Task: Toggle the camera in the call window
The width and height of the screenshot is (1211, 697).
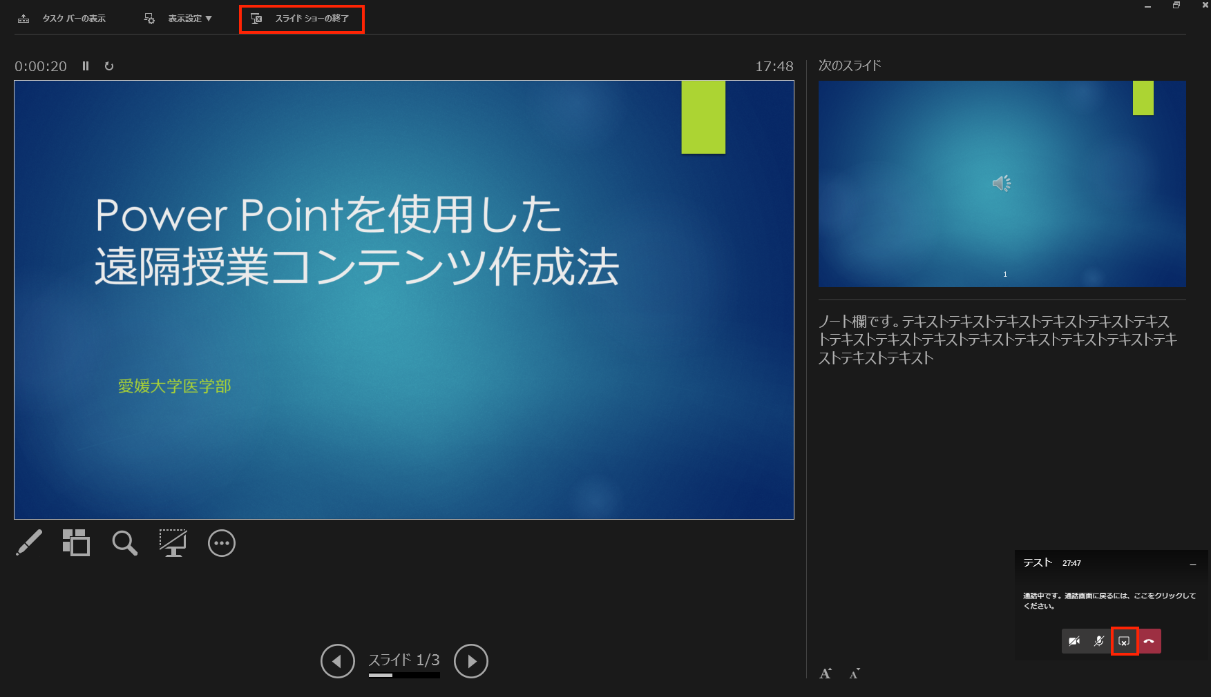Action: (1074, 641)
